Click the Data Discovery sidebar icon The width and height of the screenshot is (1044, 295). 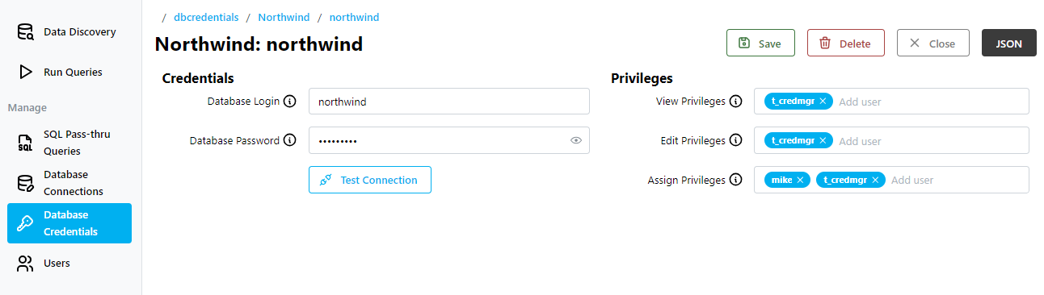pyautogui.click(x=26, y=32)
